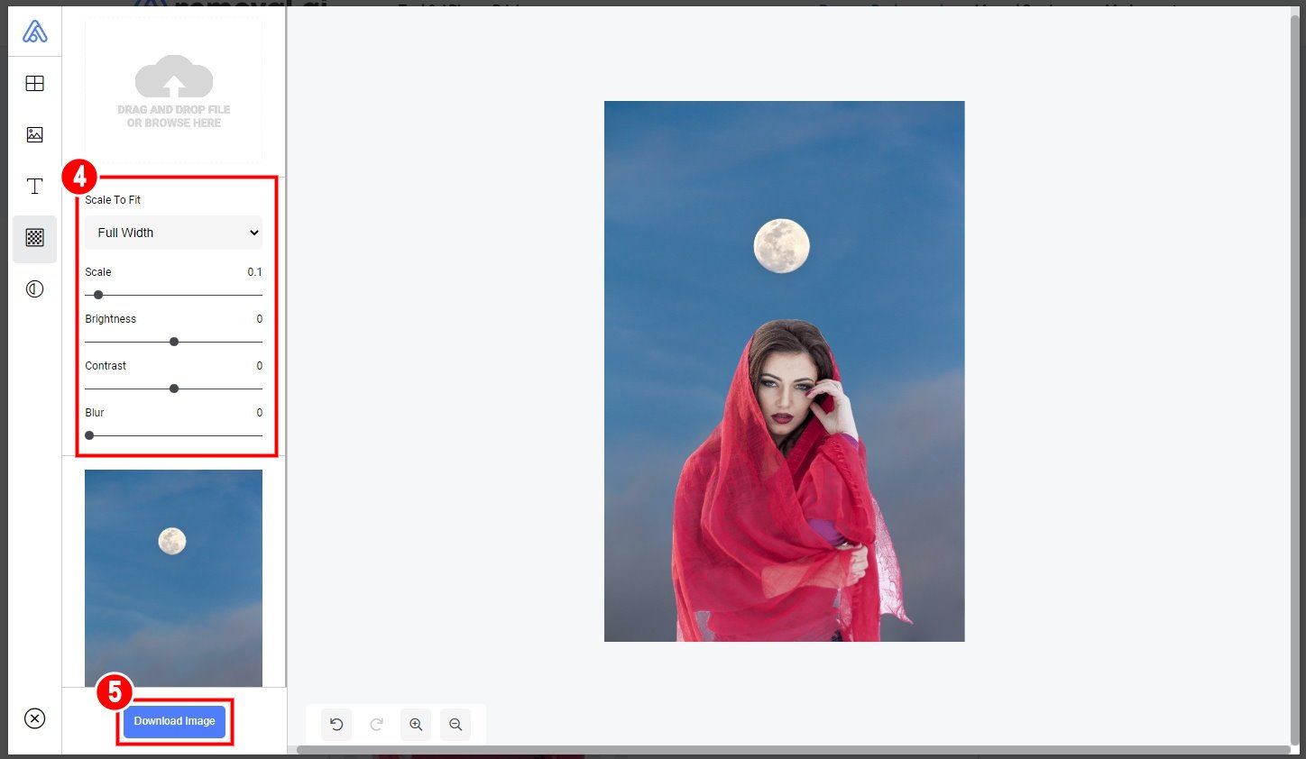Click the Scale To Fit label
Image resolution: width=1306 pixels, height=759 pixels.
[113, 200]
